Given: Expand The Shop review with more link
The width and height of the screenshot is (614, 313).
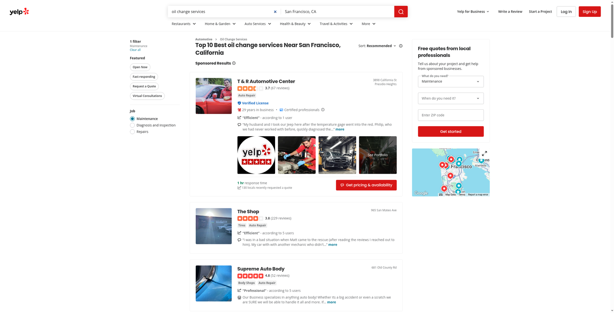Looking at the screenshot, I should pos(333,244).
